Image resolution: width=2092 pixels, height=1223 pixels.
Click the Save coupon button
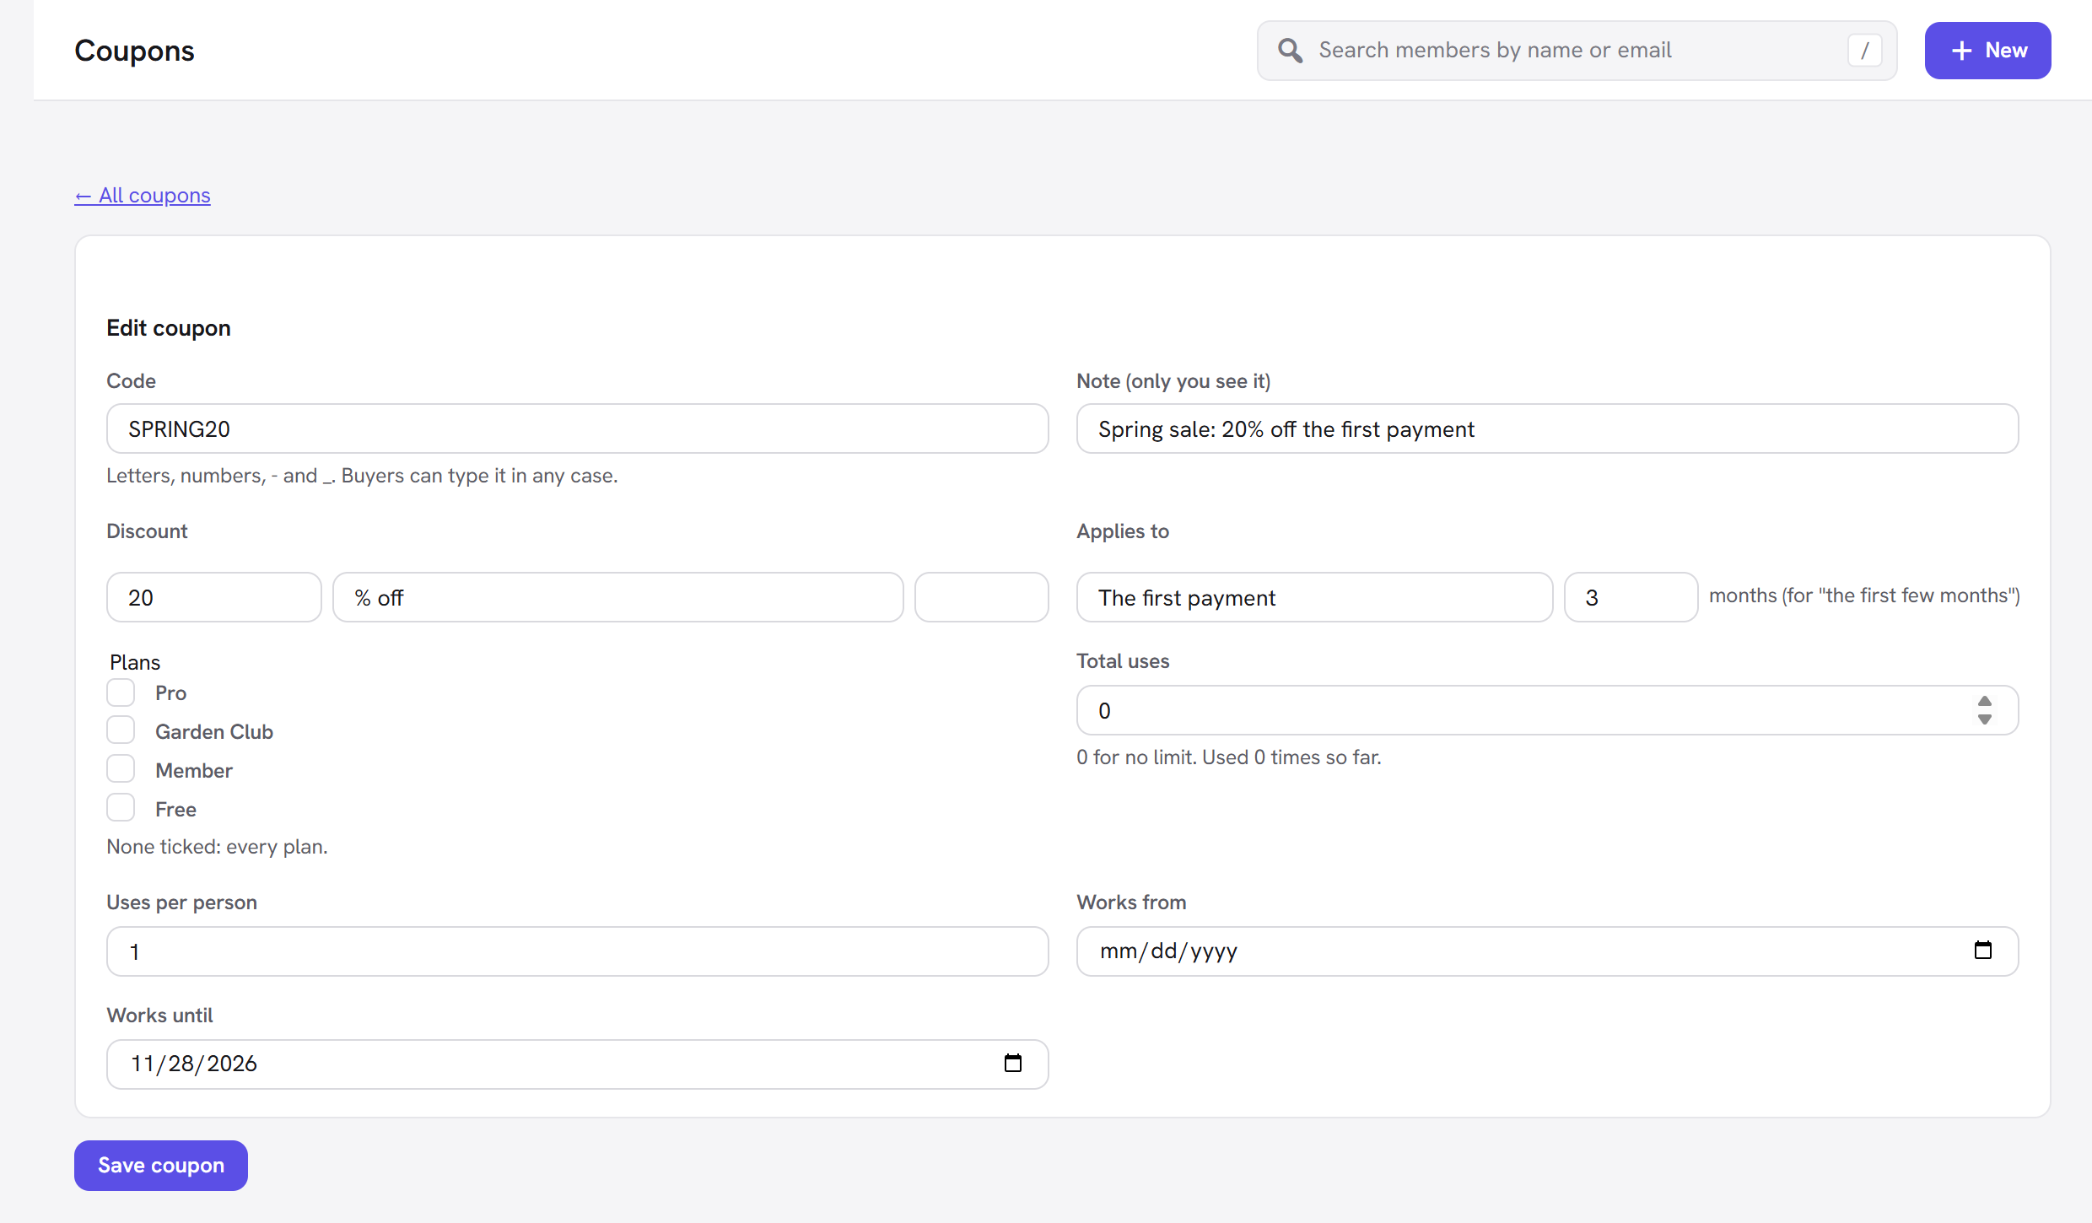(161, 1165)
